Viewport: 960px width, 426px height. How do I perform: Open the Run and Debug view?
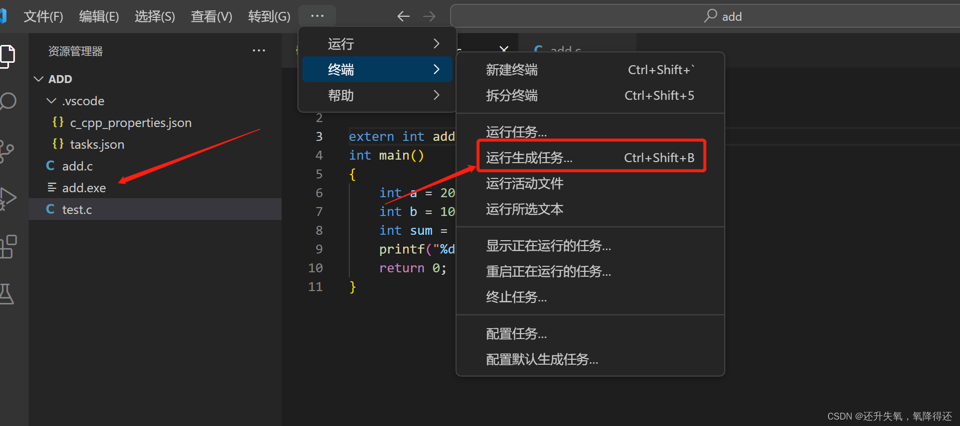click(7, 199)
